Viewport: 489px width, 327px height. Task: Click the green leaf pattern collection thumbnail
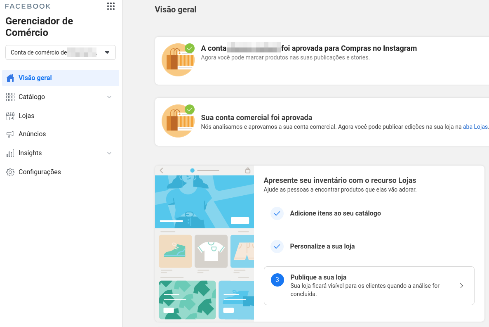188,300
